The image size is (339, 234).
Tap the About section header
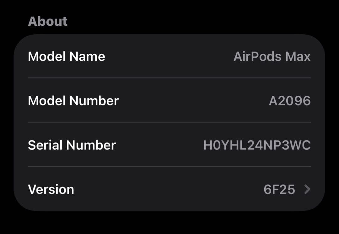click(x=48, y=21)
